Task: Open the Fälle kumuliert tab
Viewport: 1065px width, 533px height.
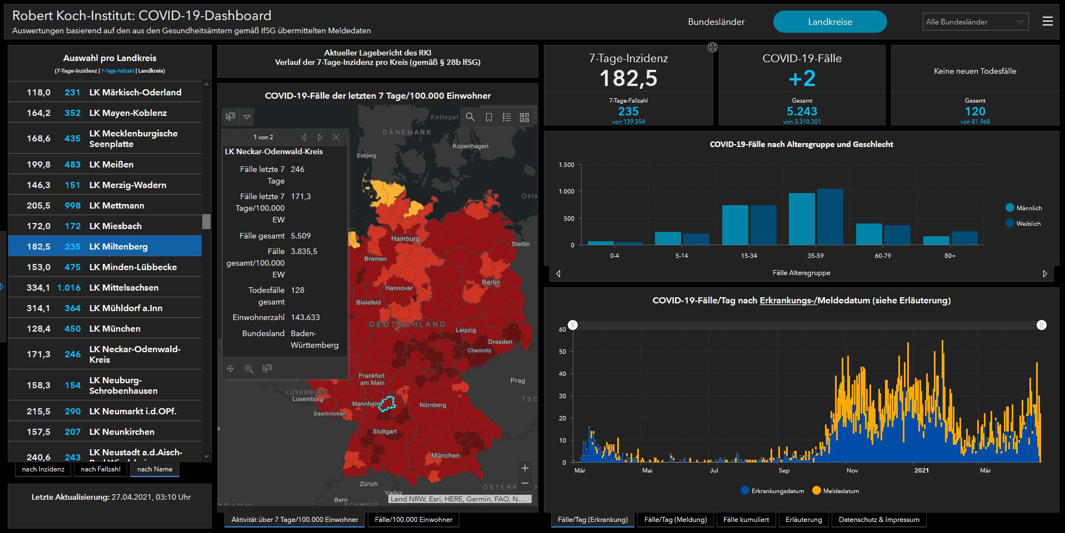Action: pos(746,520)
